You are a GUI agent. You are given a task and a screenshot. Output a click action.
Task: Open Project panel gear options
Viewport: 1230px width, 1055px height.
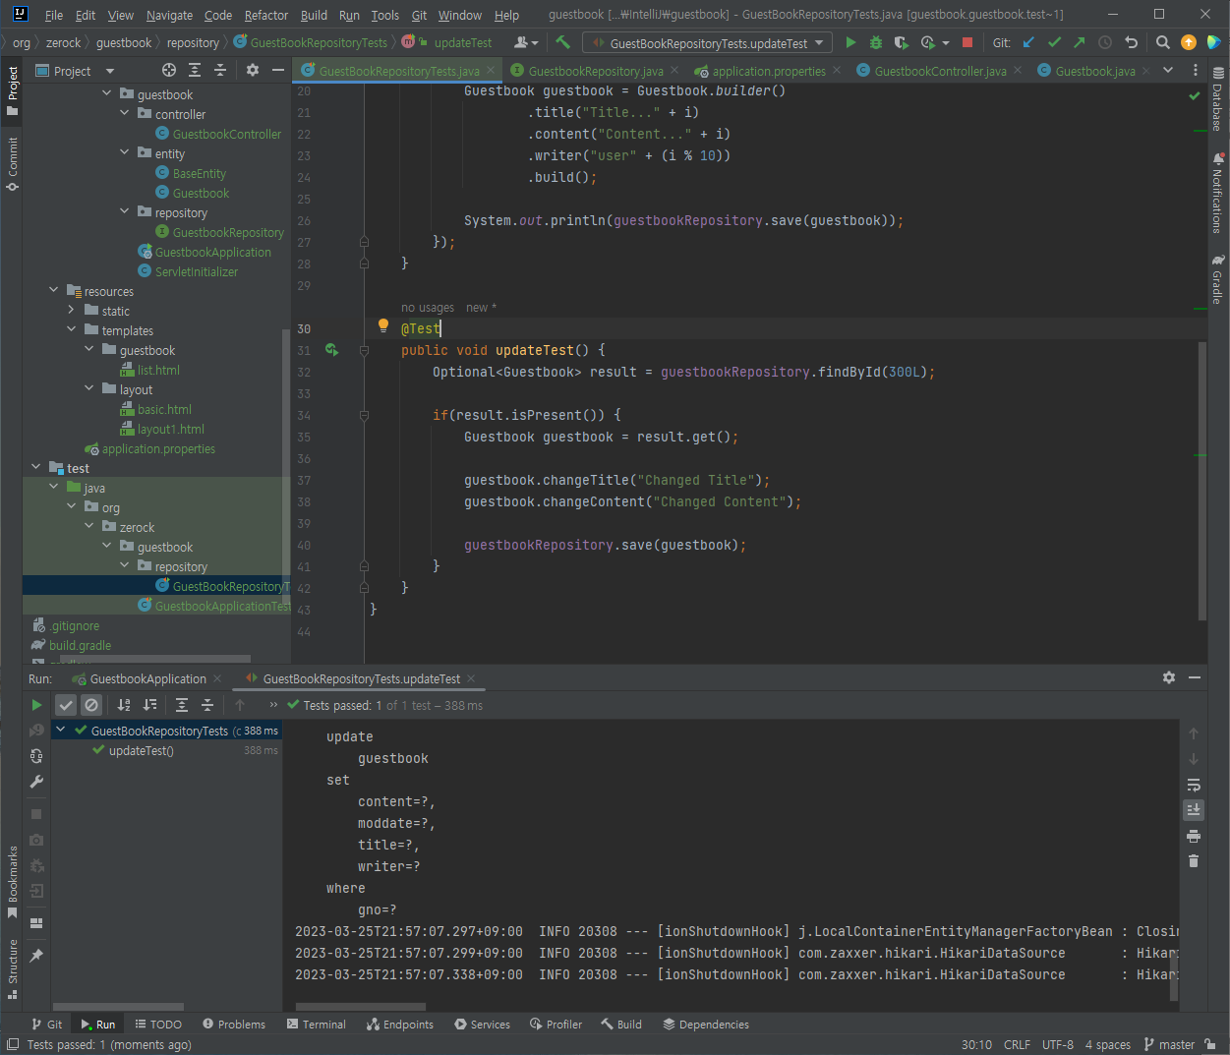(253, 70)
